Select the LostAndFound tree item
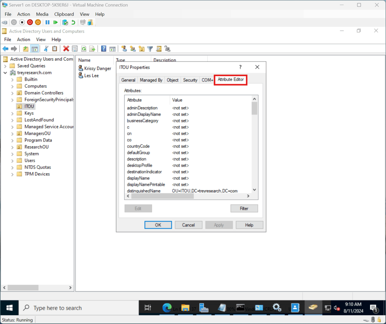 [x=39, y=120]
